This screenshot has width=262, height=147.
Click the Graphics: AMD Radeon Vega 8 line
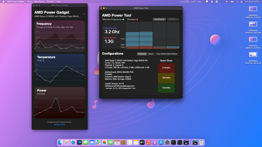118,77
